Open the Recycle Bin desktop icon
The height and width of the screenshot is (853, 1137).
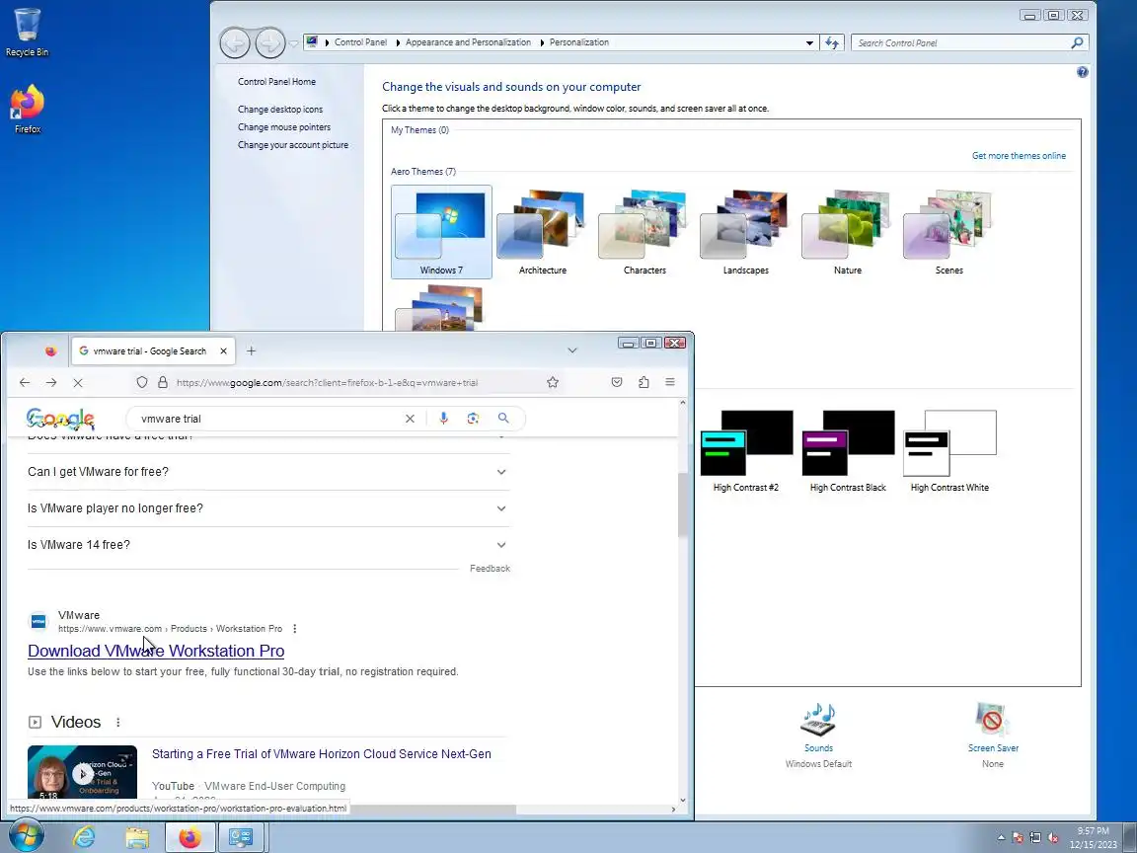pyautogui.click(x=27, y=33)
